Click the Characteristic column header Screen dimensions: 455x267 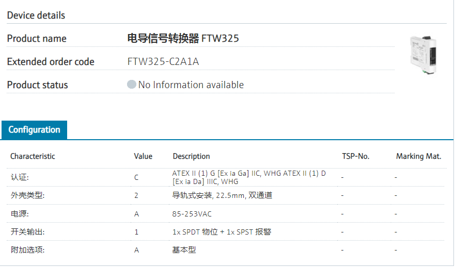pyautogui.click(x=33, y=156)
